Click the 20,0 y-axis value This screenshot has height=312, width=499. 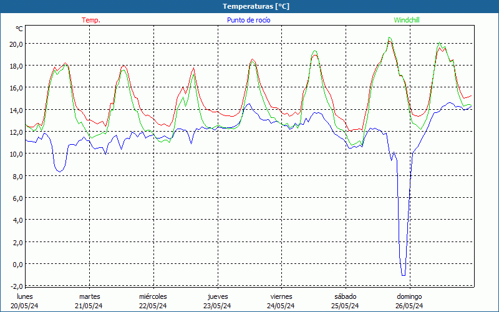(16, 44)
